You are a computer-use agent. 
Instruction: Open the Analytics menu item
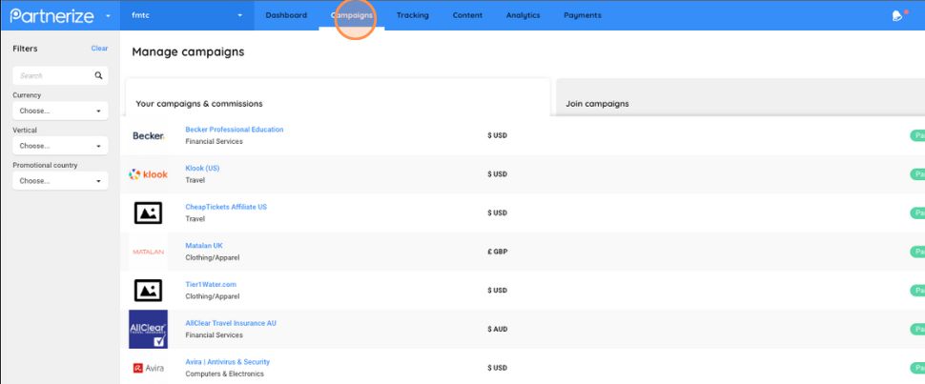(523, 15)
